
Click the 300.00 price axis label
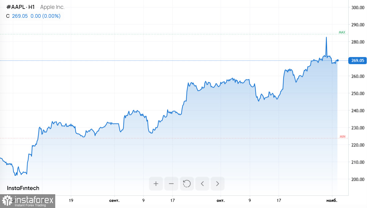point(357,7)
